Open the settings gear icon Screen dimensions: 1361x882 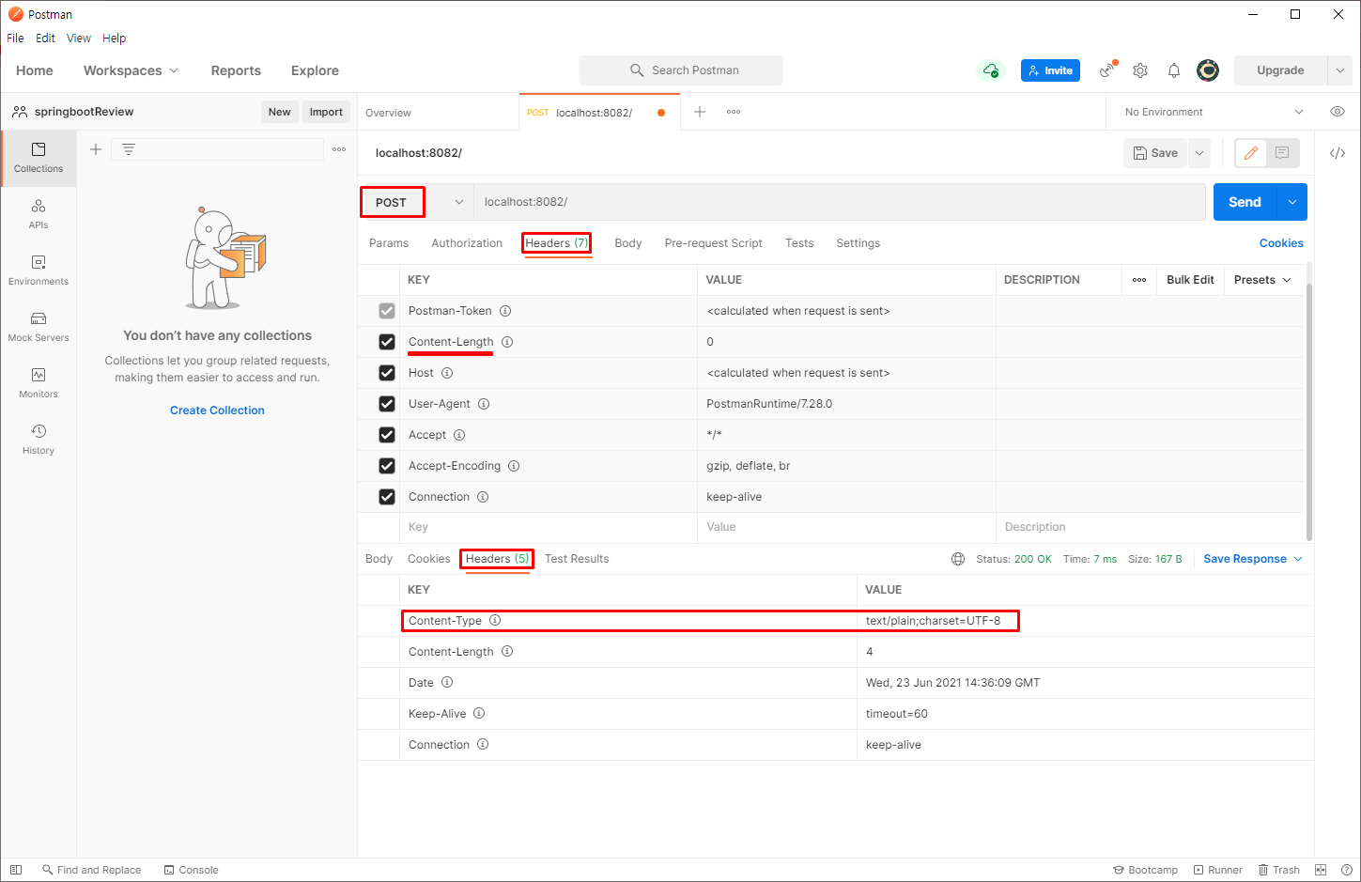1140,70
